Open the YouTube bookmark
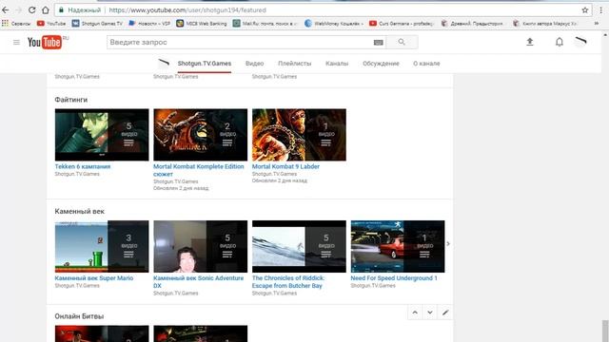 (x=51, y=23)
